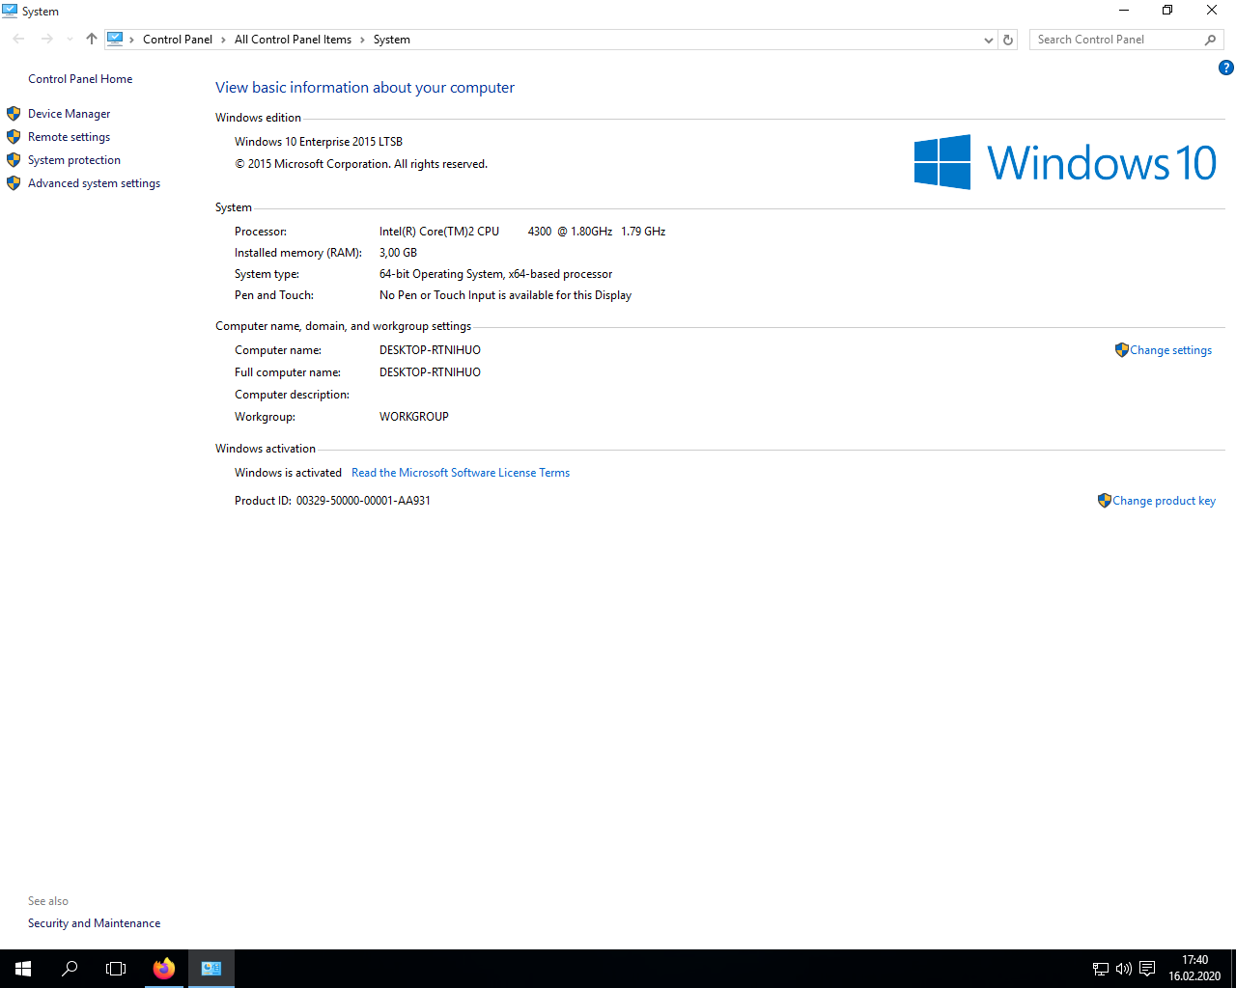This screenshot has height=988, width=1236.
Task: Select the System Control Panel taskbar button
Action: [x=211, y=969]
